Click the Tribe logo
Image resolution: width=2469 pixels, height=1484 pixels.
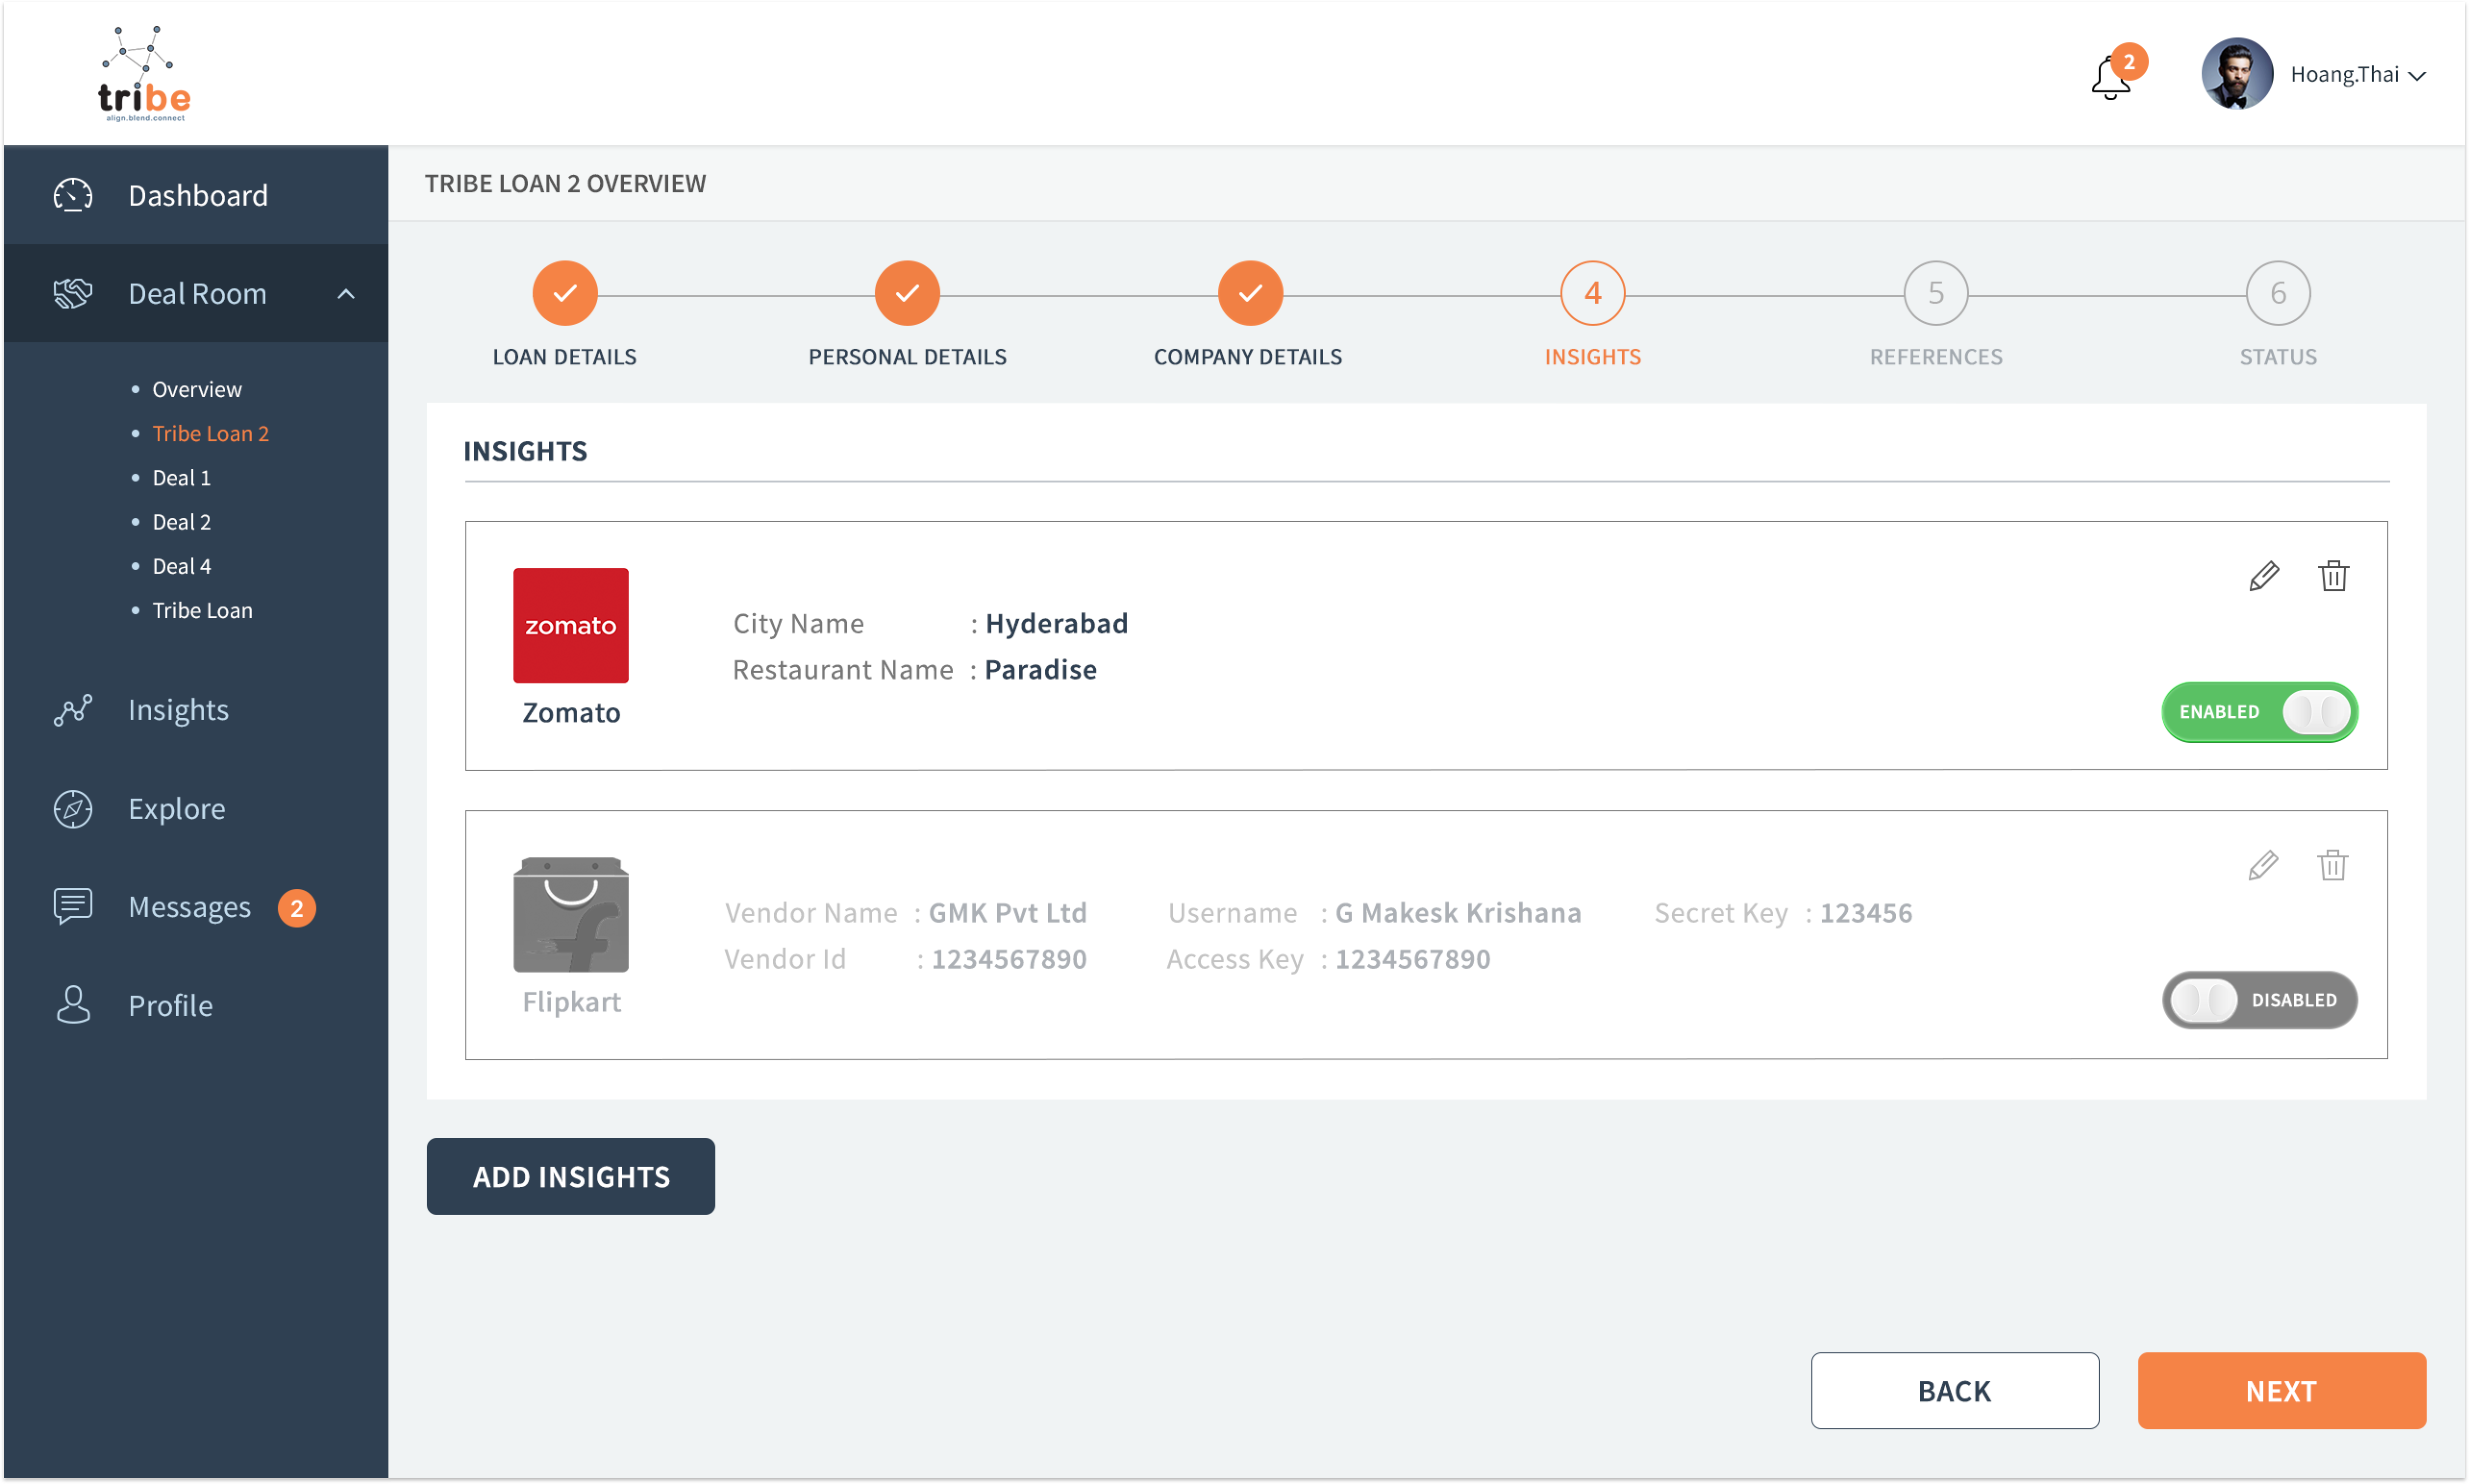point(144,74)
